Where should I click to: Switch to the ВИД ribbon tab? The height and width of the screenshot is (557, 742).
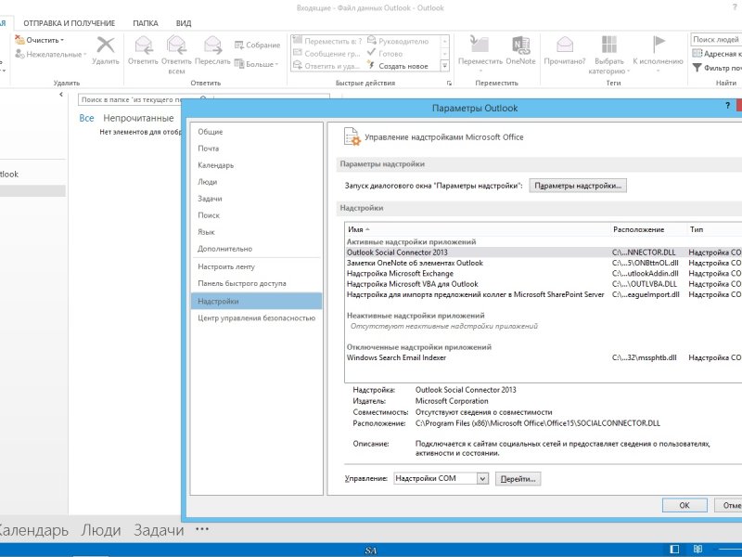click(x=184, y=22)
